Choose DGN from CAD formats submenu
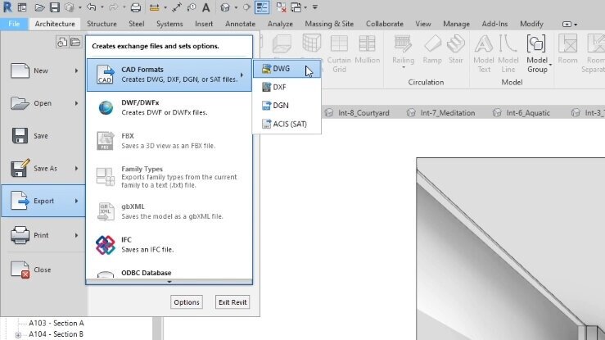The height and width of the screenshot is (340, 605). click(x=287, y=106)
